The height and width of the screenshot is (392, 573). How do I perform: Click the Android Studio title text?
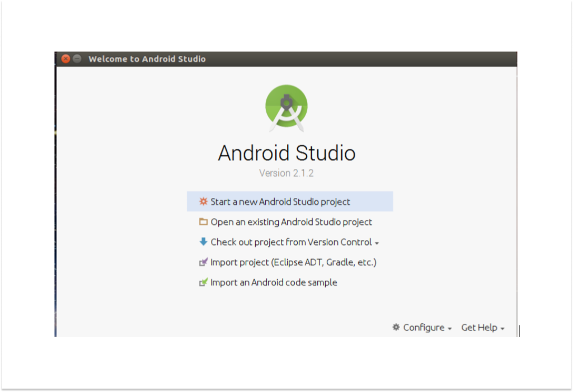[286, 153]
